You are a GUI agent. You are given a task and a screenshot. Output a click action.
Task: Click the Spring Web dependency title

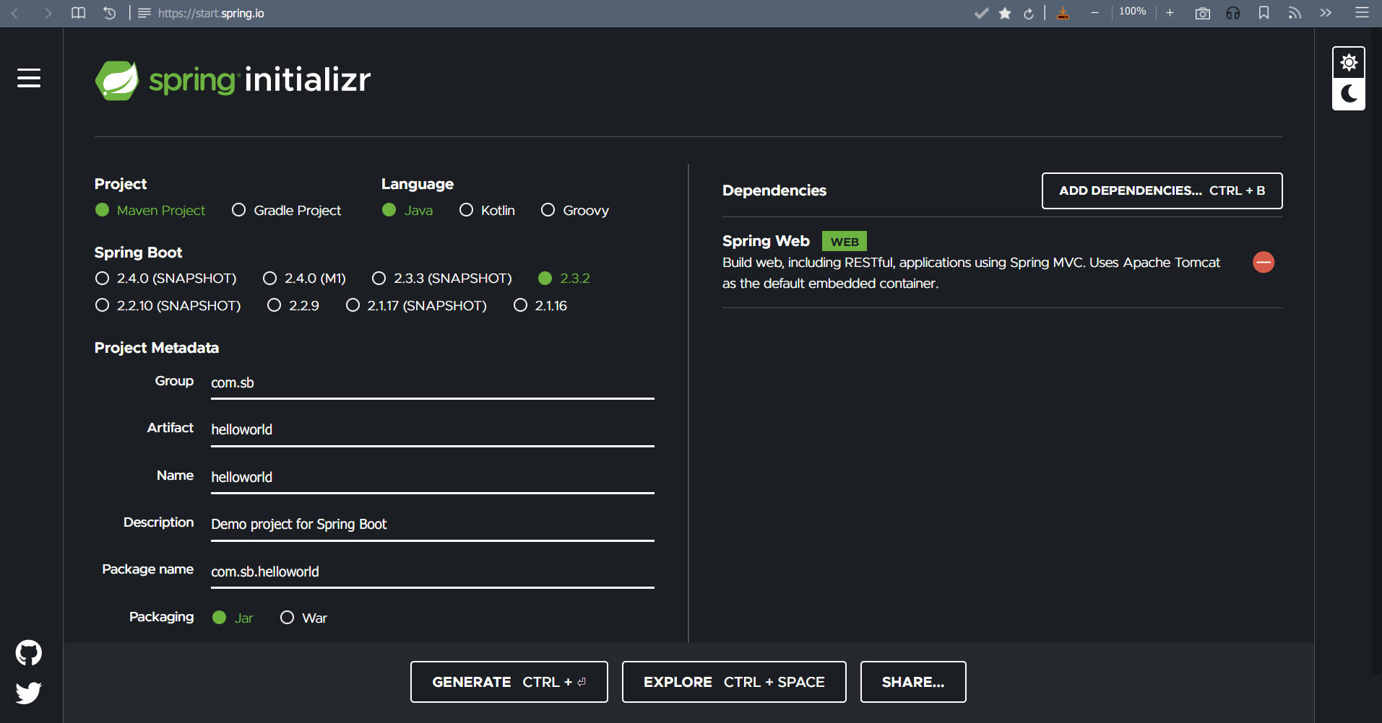(766, 241)
